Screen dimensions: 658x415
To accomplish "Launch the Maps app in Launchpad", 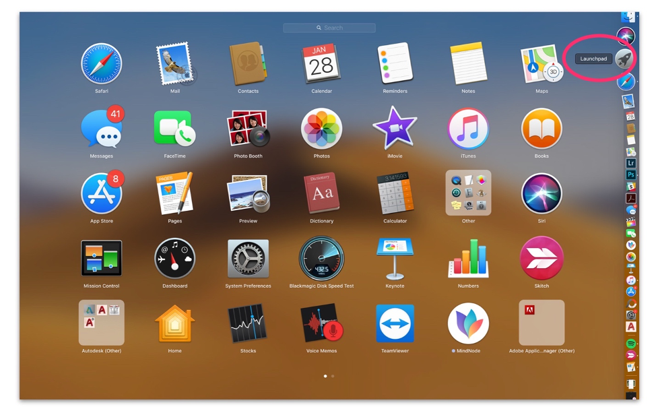I will pyautogui.click(x=541, y=64).
